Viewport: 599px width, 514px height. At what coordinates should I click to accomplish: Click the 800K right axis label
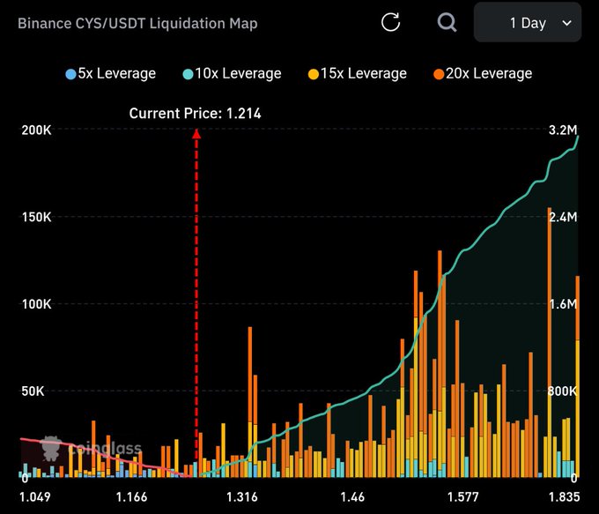(x=562, y=391)
